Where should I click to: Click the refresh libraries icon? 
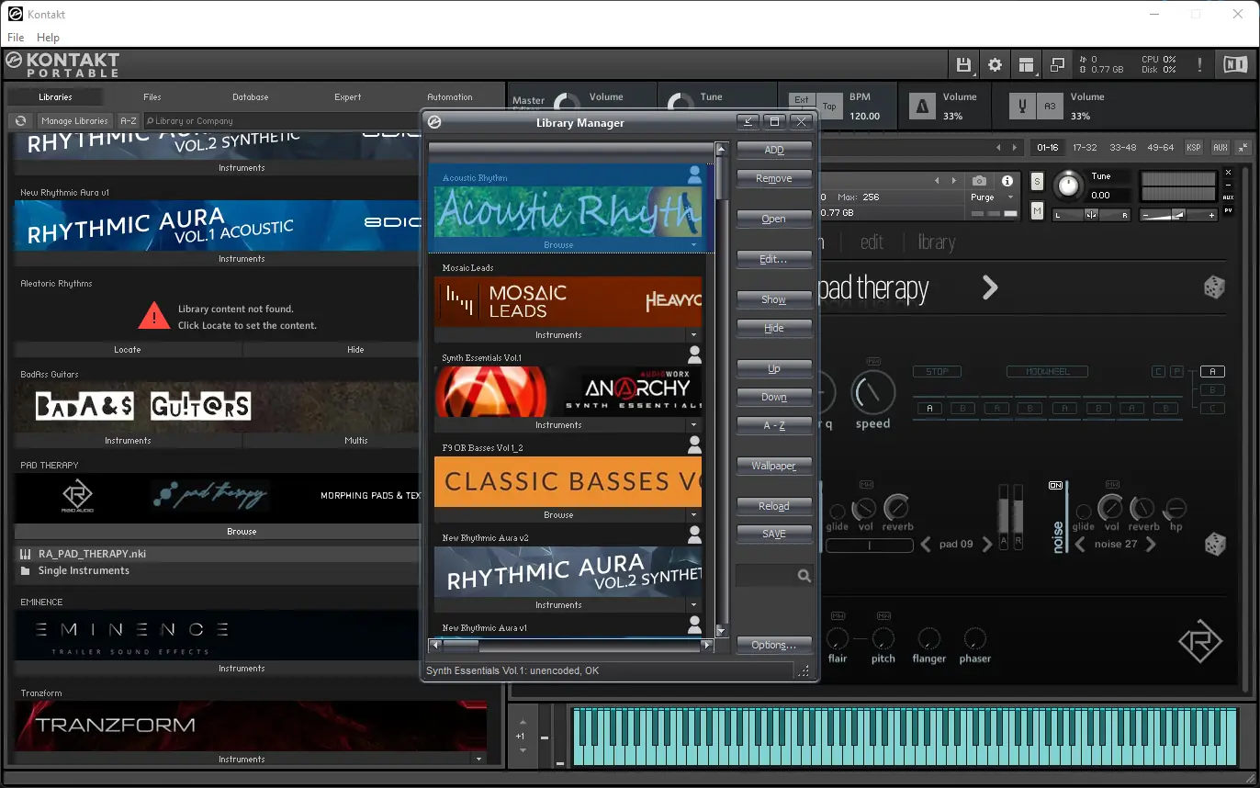point(20,120)
